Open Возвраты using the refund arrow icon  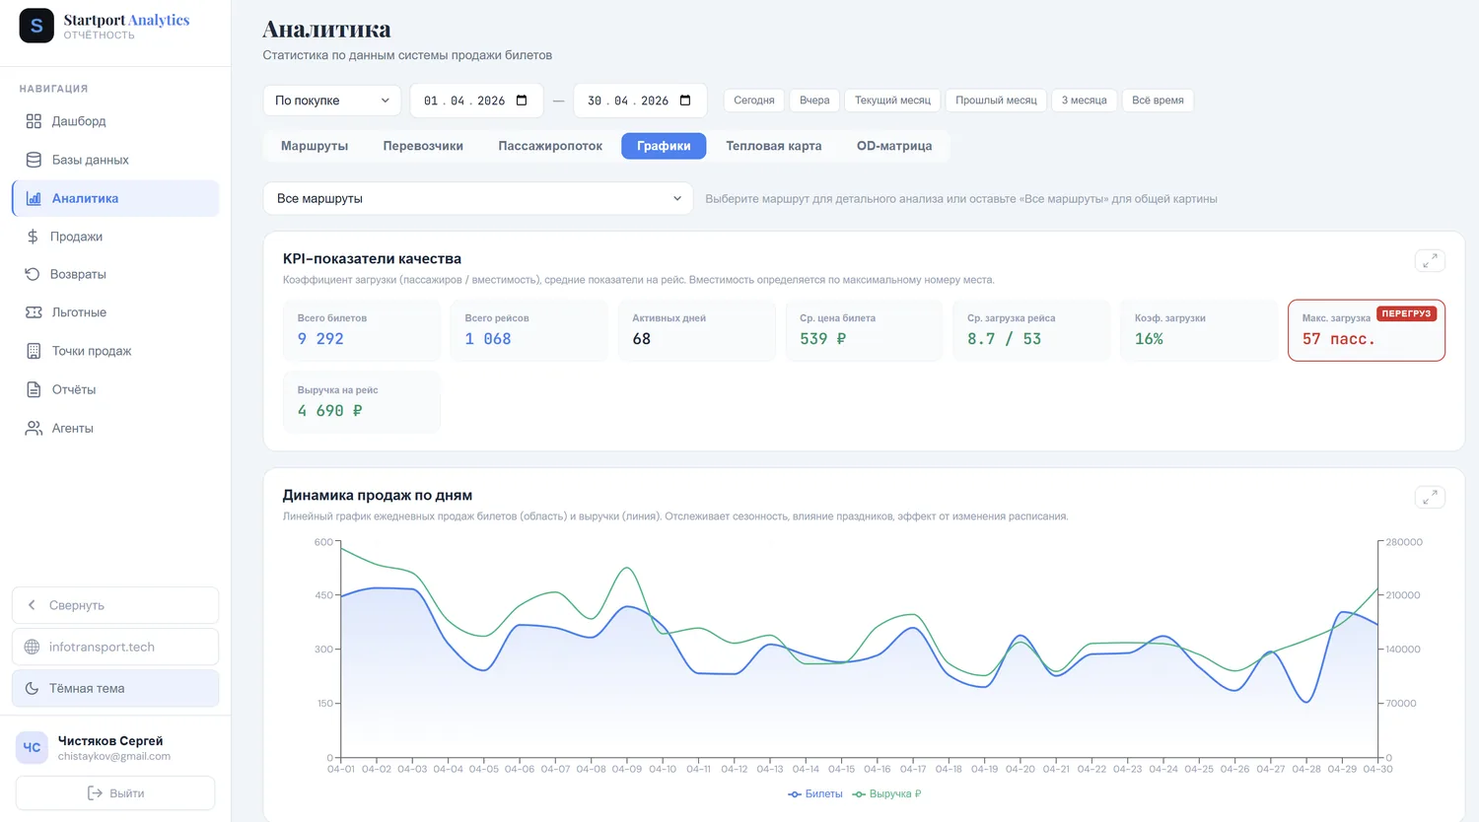pyautogui.click(x=33, y=274)
